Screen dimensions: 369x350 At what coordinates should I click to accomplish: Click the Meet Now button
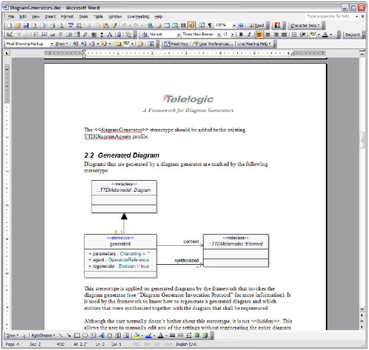tap(177, 44)
